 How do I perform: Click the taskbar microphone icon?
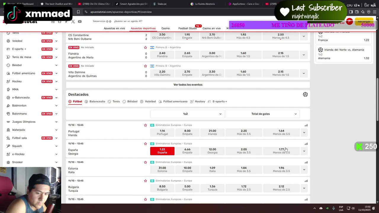point(334,208)
